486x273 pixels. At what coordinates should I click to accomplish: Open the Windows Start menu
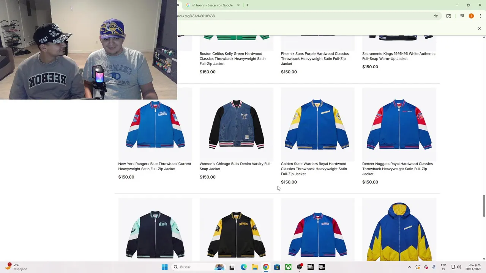click(164, 267)
